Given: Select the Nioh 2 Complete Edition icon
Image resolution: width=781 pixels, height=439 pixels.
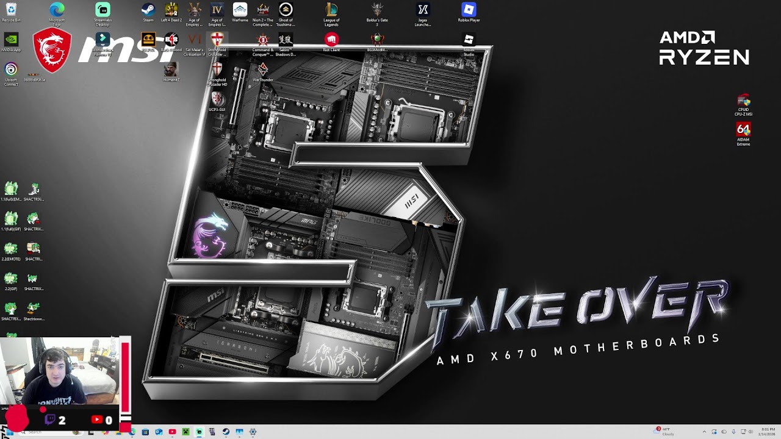Looking at the screenshot, I should click(x=263, y=14).
